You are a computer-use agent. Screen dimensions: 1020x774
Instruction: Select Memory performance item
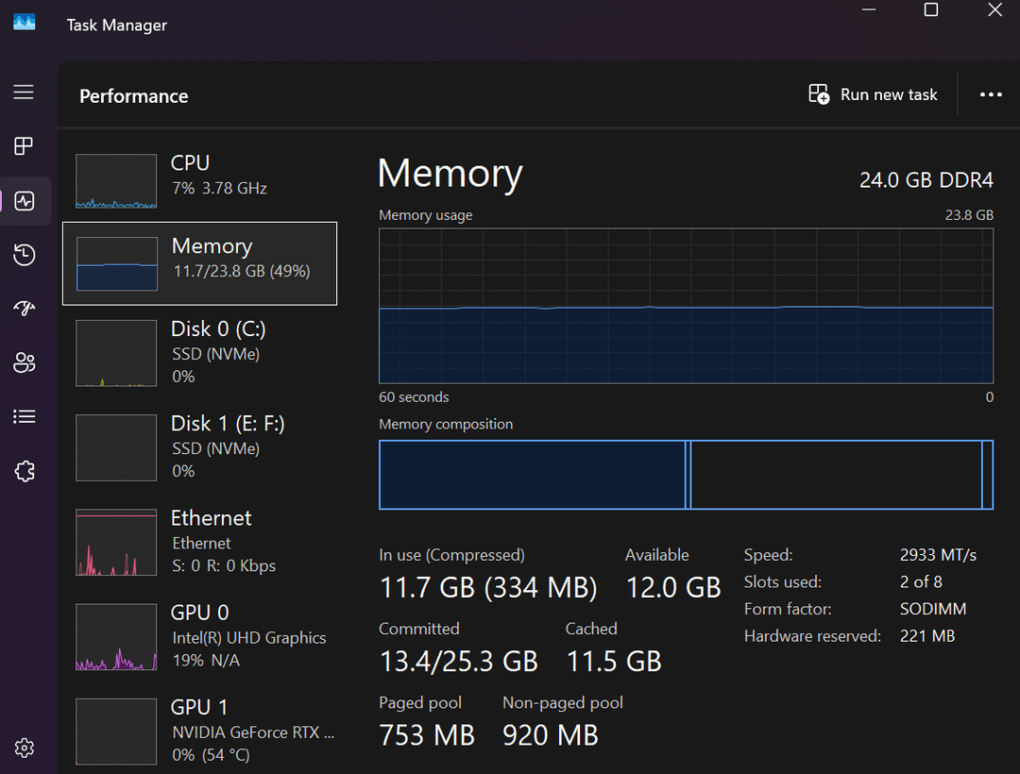[199, 263]
